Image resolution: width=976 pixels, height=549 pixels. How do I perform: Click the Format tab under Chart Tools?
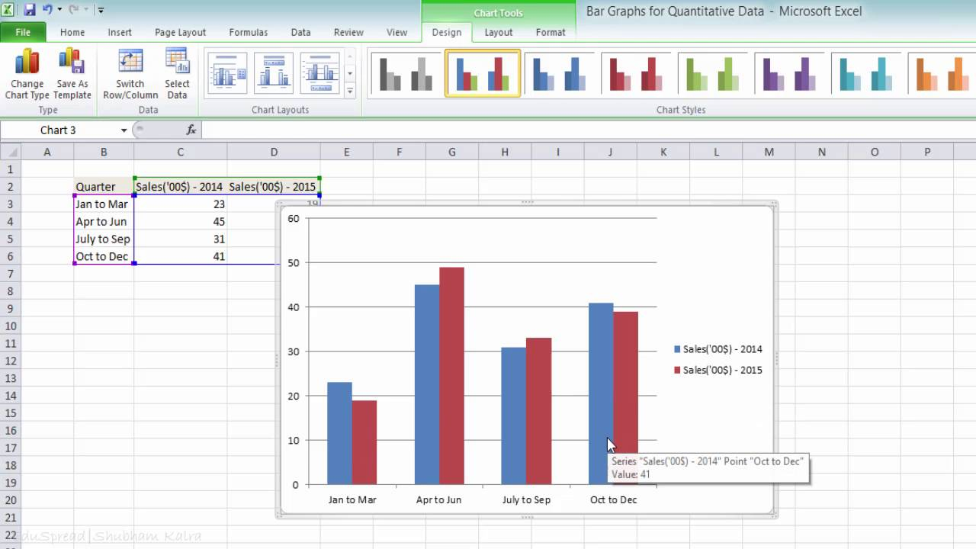point(551,33)
